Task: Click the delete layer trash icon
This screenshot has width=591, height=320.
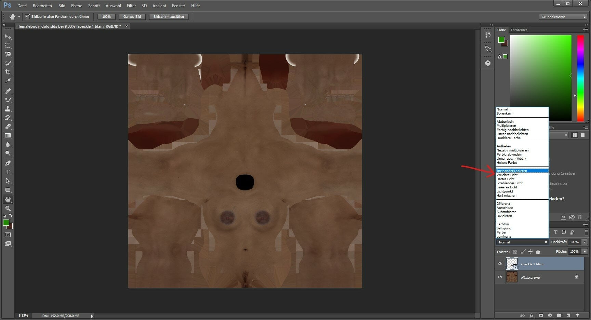Action: click(578, 316)
